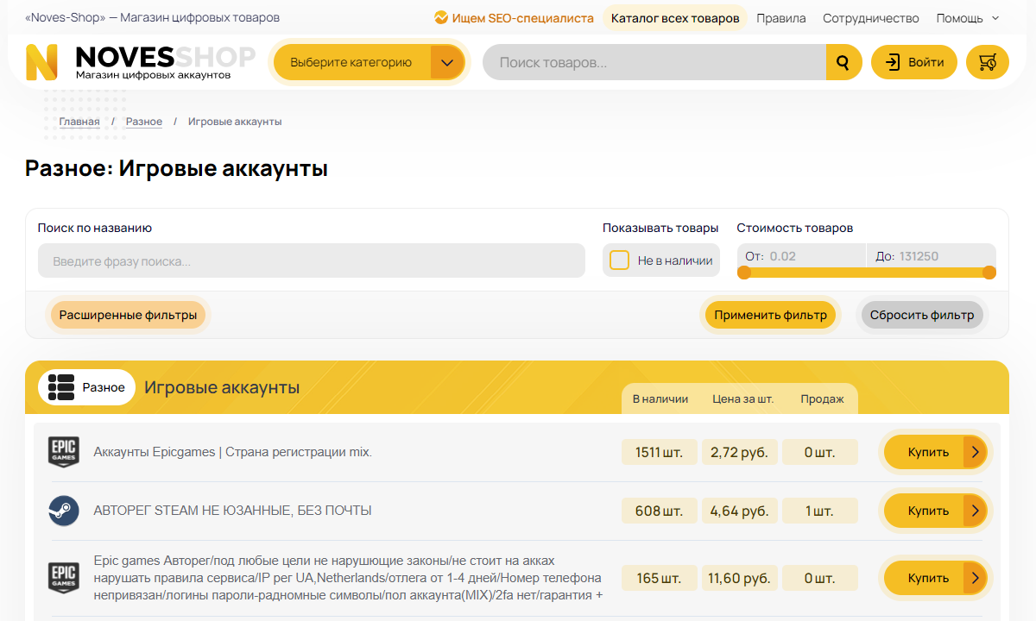
Task: Toggle the 'Не в наличии' checkbox
Action: [x=619, y=260]
